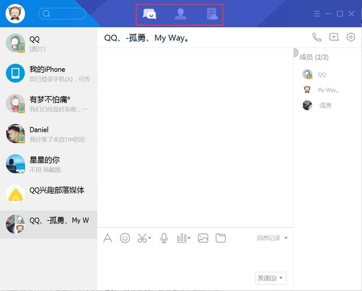Screen dimensions: 362x291
Task: Click member My Way。 in members list
Action: point(328,90)
